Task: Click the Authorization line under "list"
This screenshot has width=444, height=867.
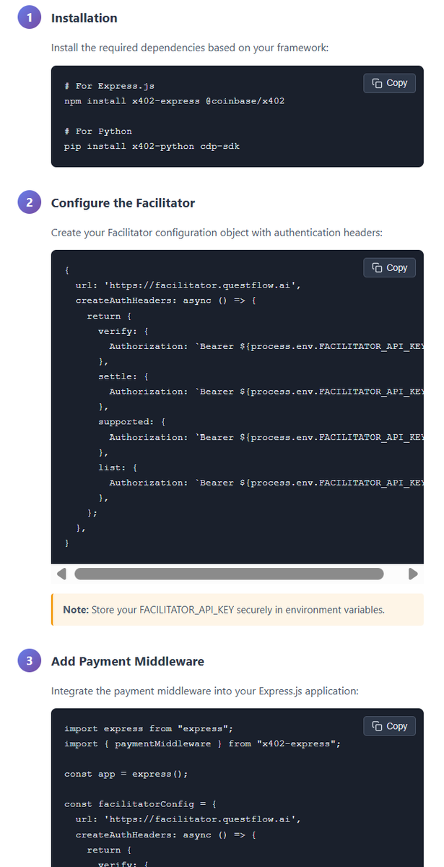Action: coord(266,483)
